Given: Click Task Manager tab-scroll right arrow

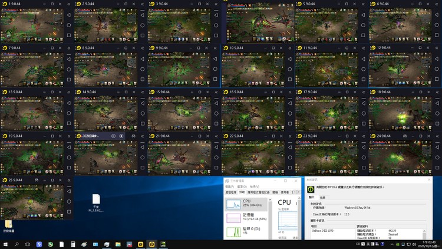Looking at the screenshot, I should (299, 192).
